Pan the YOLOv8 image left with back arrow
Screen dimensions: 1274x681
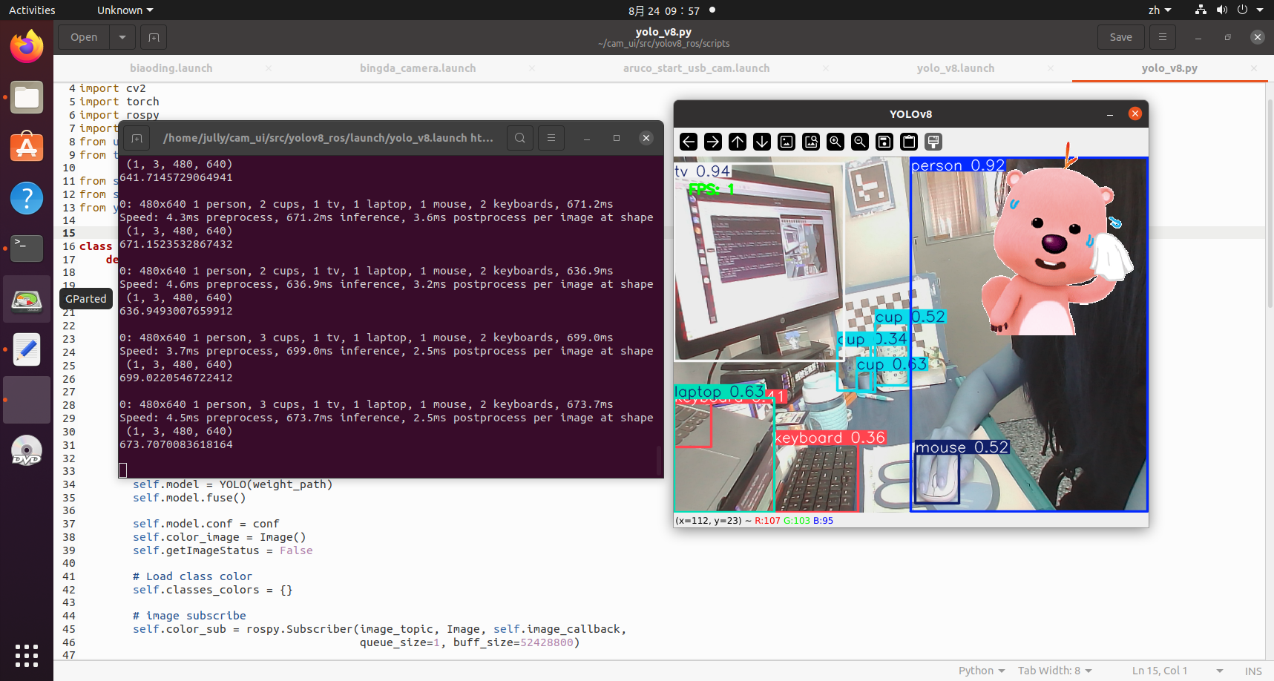click(x=689, y=142)
